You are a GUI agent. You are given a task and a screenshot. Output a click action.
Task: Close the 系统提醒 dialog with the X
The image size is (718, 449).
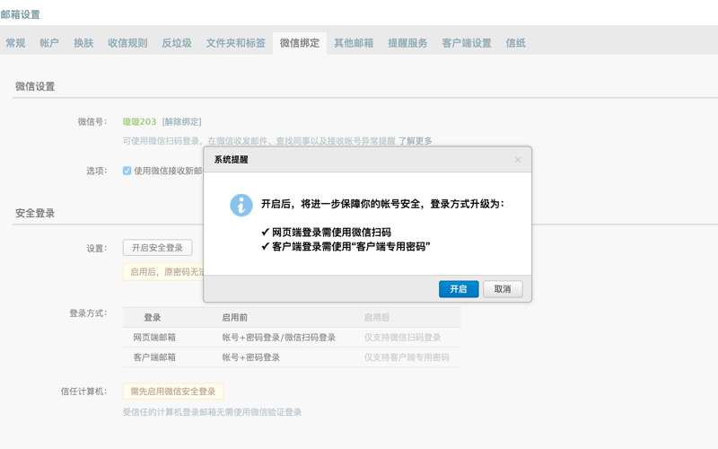pos(517,160)
